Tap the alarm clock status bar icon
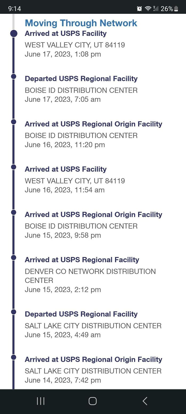Viewport: 186px width, 414px height. 139,9
